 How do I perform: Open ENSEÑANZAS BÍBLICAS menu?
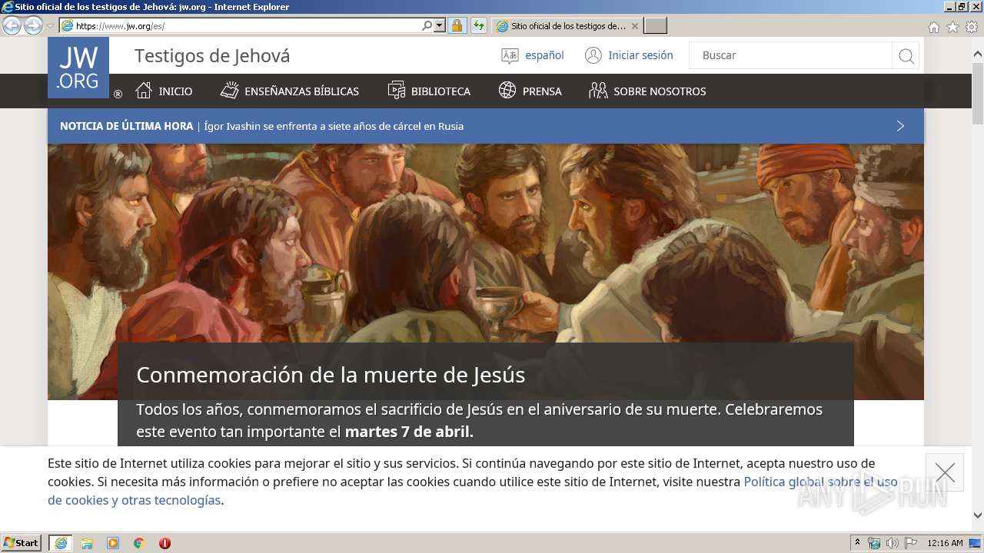(290, 91)
